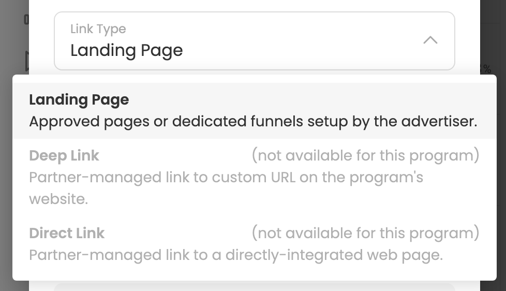Choose the Deep Link option
This screenshot has width=506, height=291.
[x=64, y=155]
